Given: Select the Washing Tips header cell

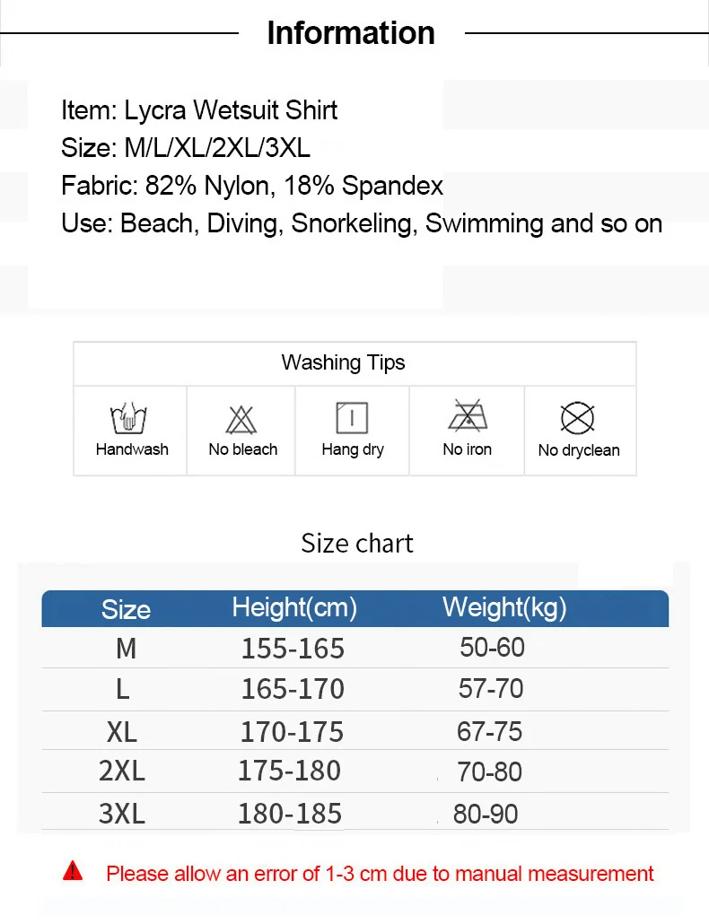Looking at the screenshot, I should point(354,363).
